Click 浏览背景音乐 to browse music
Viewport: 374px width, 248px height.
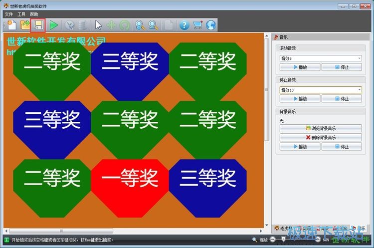(x=321, y=128)
